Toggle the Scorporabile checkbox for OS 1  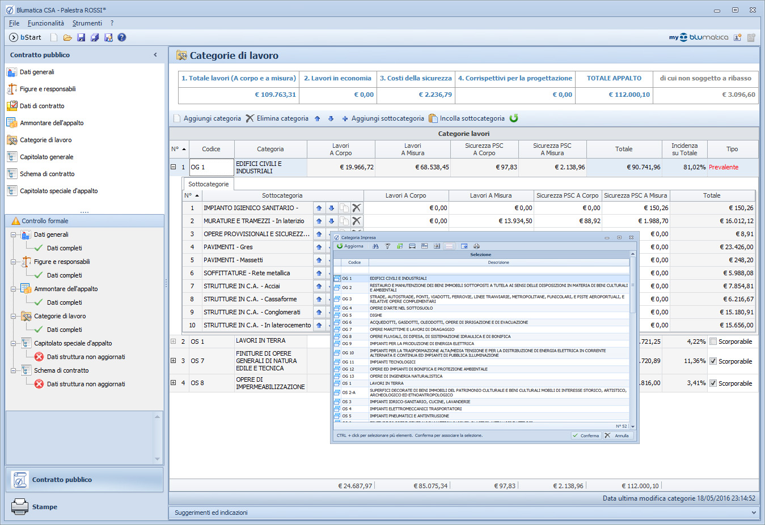click(x=713, y=342)
